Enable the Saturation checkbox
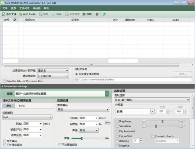The image size is (195, 149). click(x=117, y=126)
